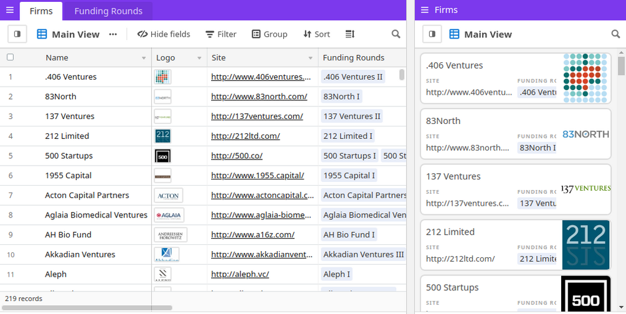Open the Group options

click(x=270, y=34)
